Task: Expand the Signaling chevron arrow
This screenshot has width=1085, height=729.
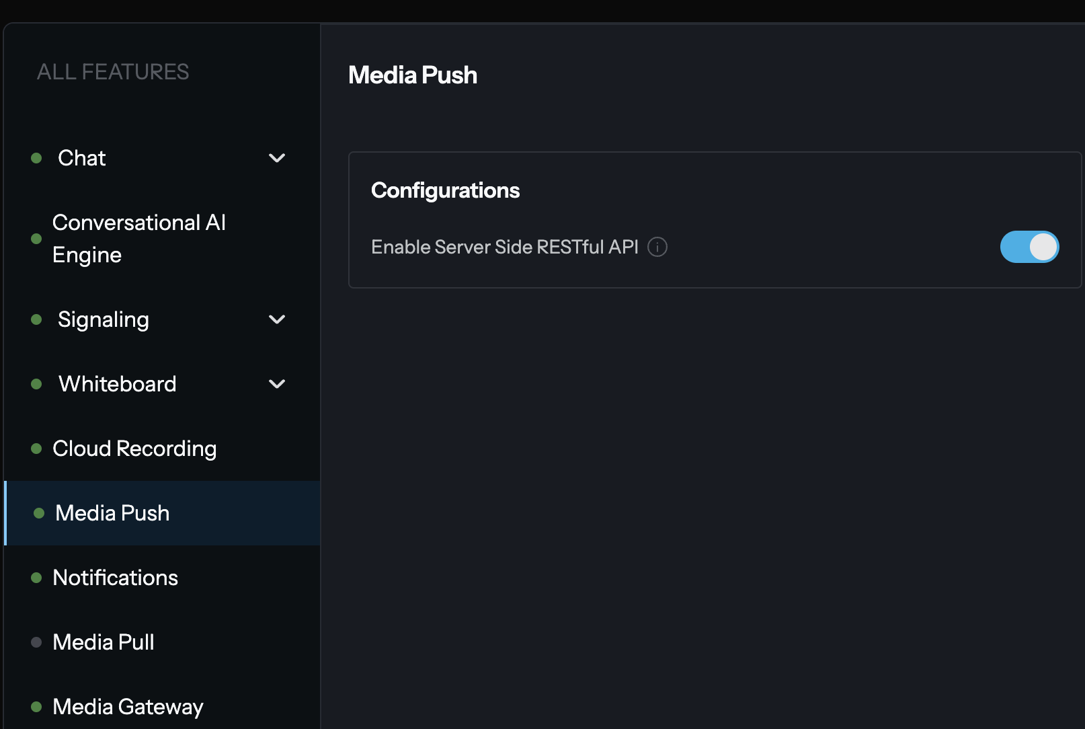Action: coord(277,319)
